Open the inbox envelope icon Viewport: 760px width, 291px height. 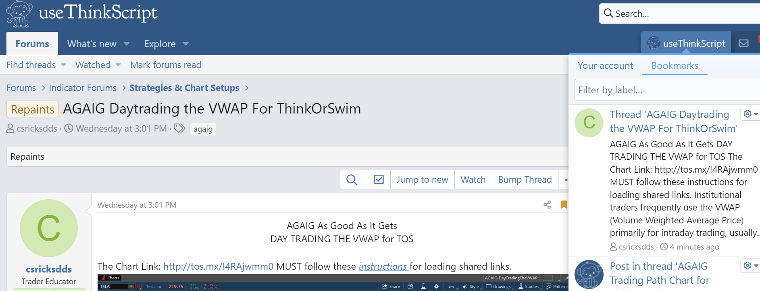[x=743, y=43]
